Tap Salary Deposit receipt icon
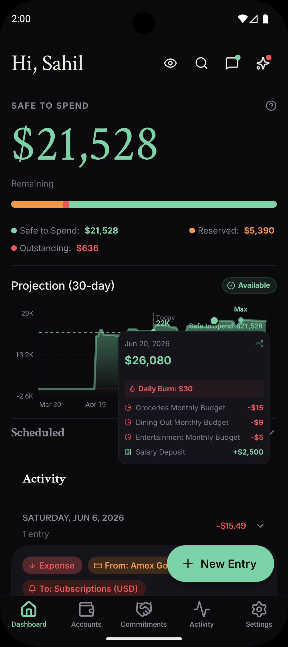288x647 pixels. coord(128,452)
